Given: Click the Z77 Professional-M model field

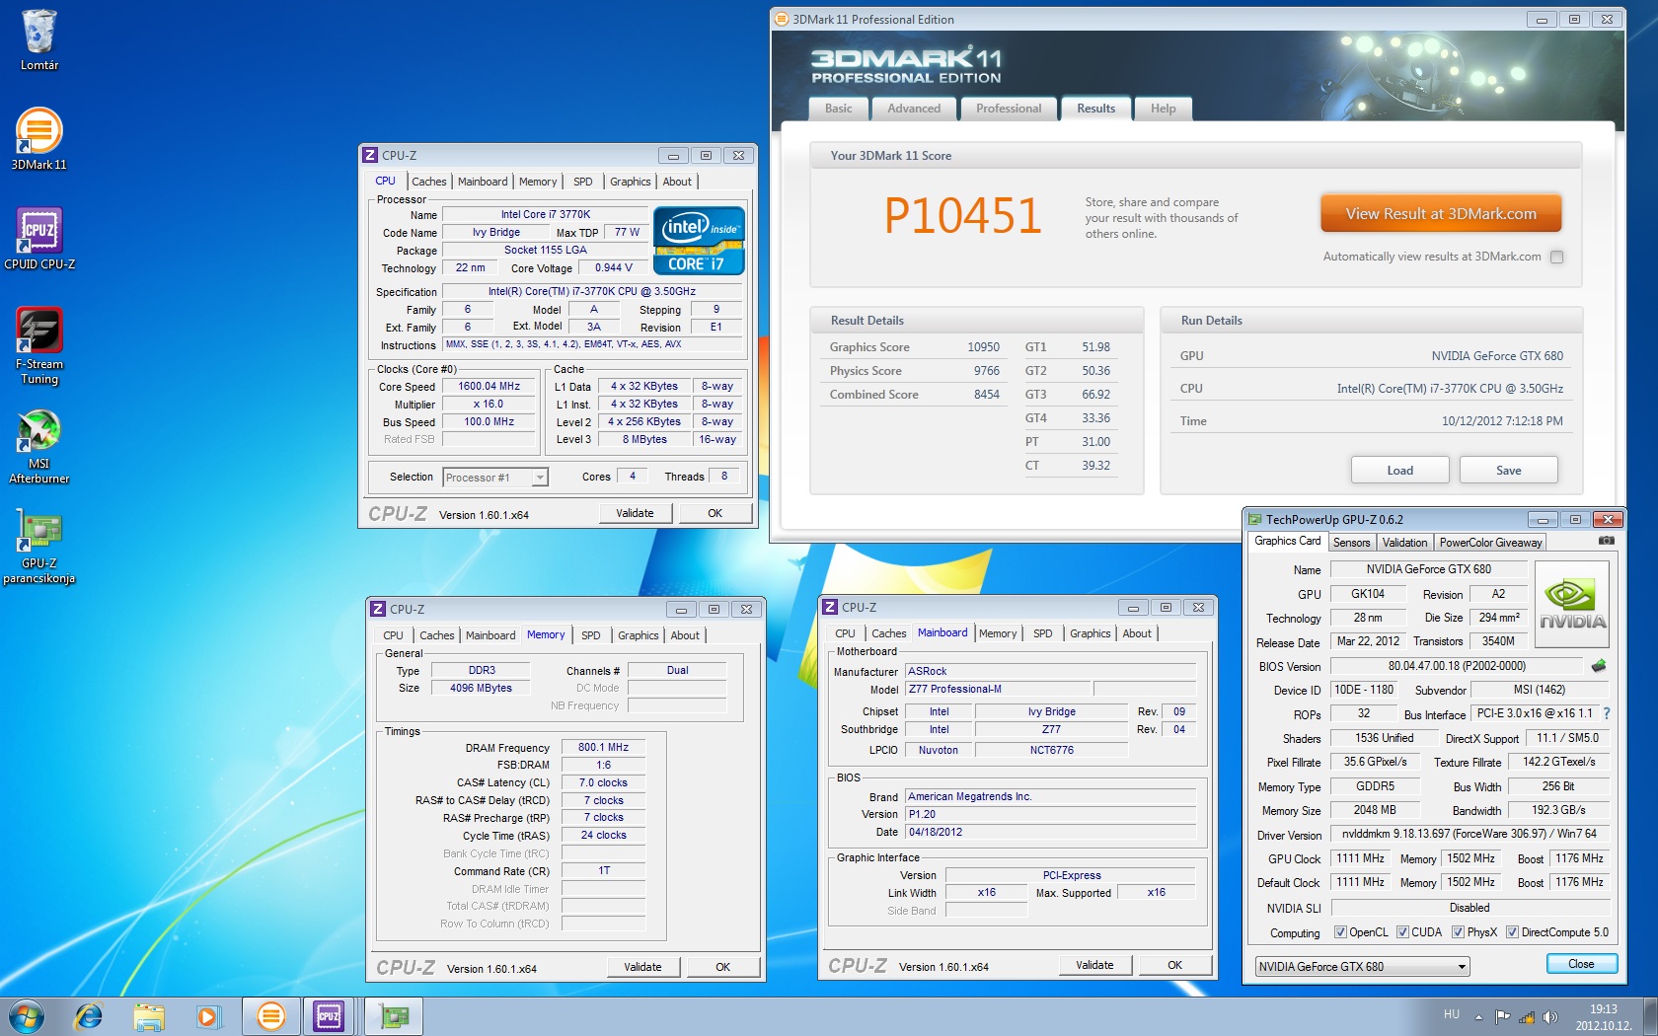Looking at the screenshot, I should (997, 690).
